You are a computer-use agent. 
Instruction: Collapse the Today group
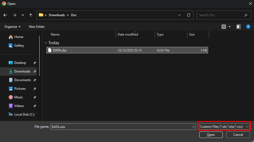[x=45, y=43]
